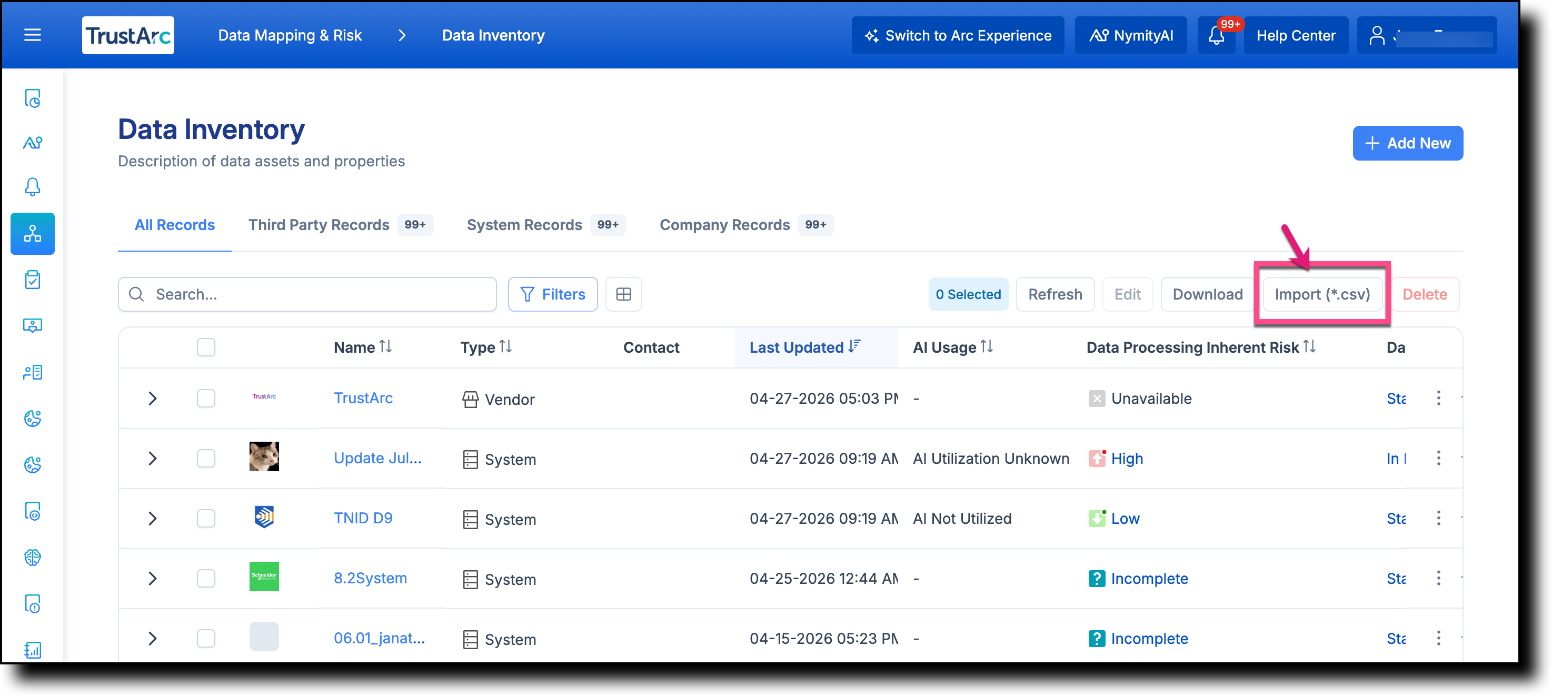The height and width of the screenshot is (696, 1552).
Task: Open the document alert sidebar icon
Action: pos(33,604)
